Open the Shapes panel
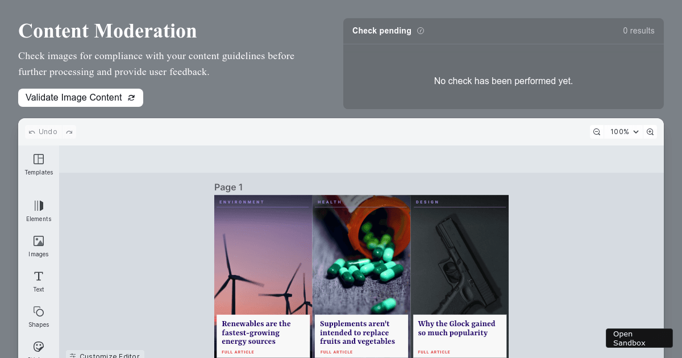 coord(38,317)
